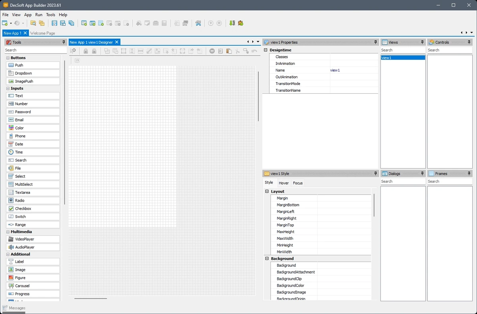The width and height of the screenshot is (477, 314).
Task: Collapse the Buttons tools category
Action: pos(8,58)
